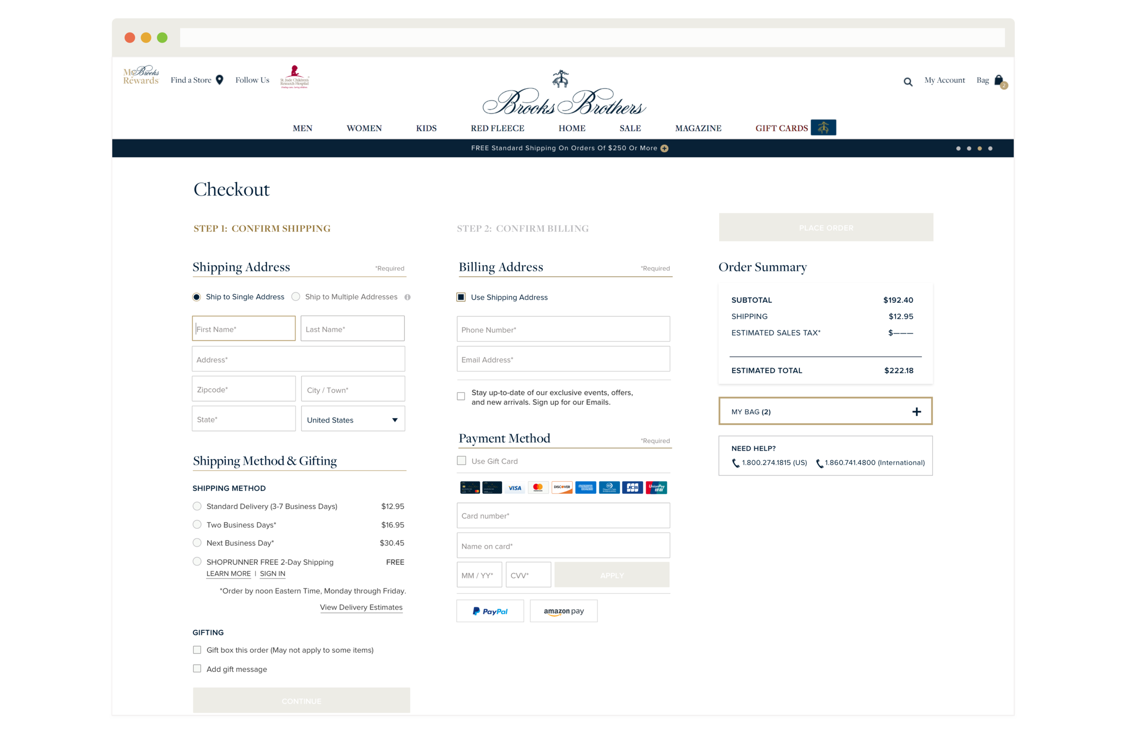Open the United States country dropdown
Viewport: 1126px width, 737px height.
tap(353, 420)
